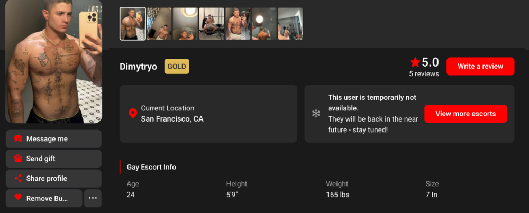Screen dimensions: 529x213
Task: Select the second gallery thumbnail
Action: [x=159, y=24]
